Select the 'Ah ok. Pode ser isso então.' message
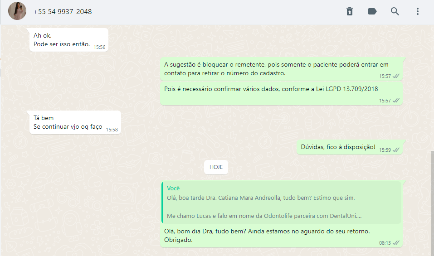This screenshot has height=256, width=434. (x=69, y=40)
